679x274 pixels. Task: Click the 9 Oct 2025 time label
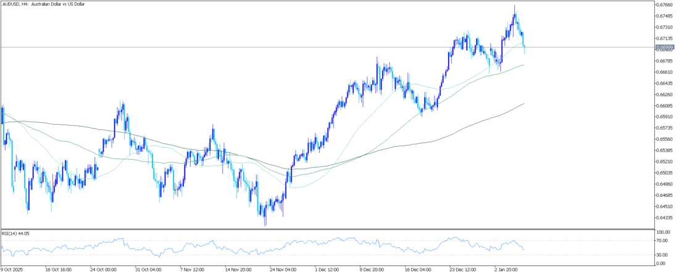click(x=14, y=269)
